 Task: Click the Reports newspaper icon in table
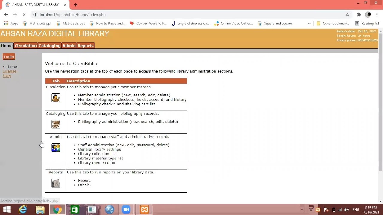pyautogui.click(x=56, y=183)
